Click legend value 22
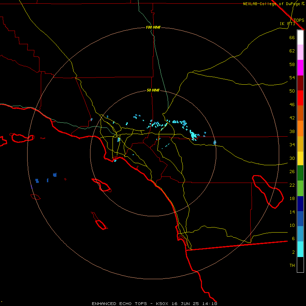Screen dimensions: 306x306 pos(292,185)
